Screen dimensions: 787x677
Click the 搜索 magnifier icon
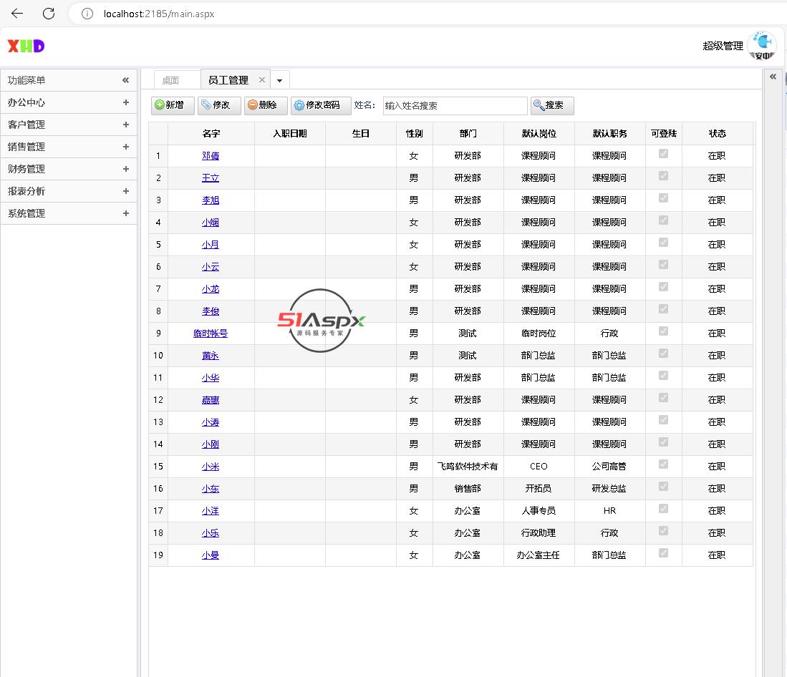click(539, 105)
